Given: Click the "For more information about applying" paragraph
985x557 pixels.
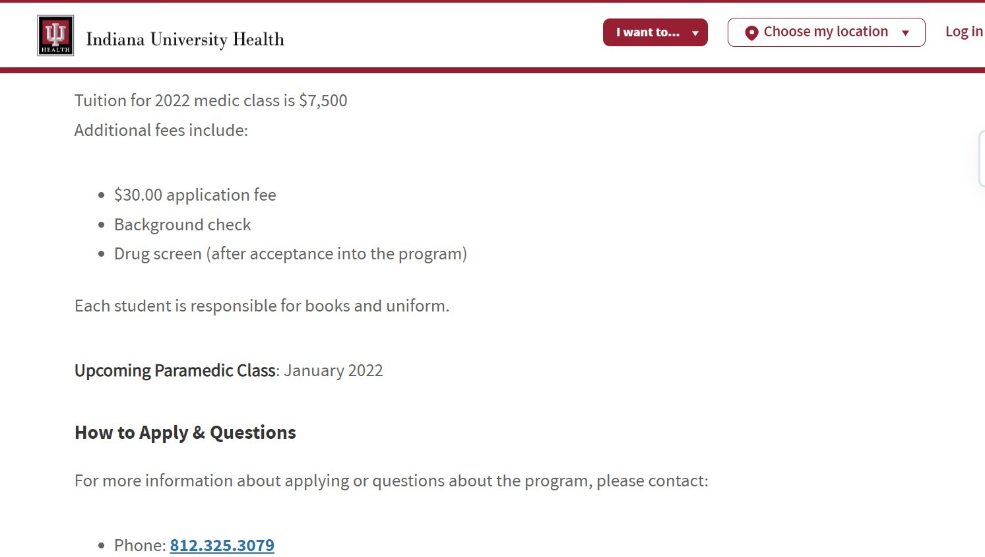Looking at the screenshot, I should 391,481.
